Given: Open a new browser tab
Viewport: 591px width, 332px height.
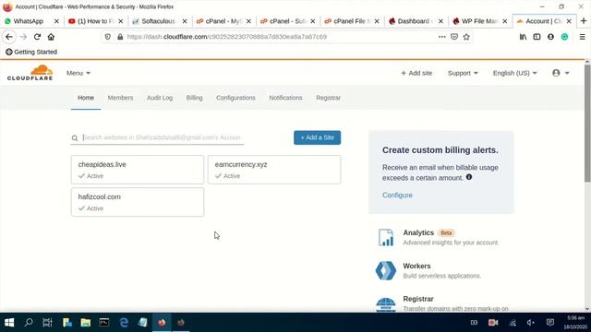Looking at the screenshot, I should click(x=584, y=21).
